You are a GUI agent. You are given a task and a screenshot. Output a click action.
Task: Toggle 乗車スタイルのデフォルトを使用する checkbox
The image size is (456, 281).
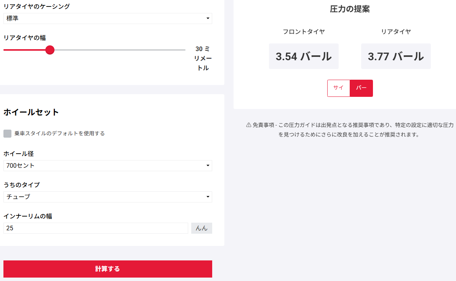7,133
